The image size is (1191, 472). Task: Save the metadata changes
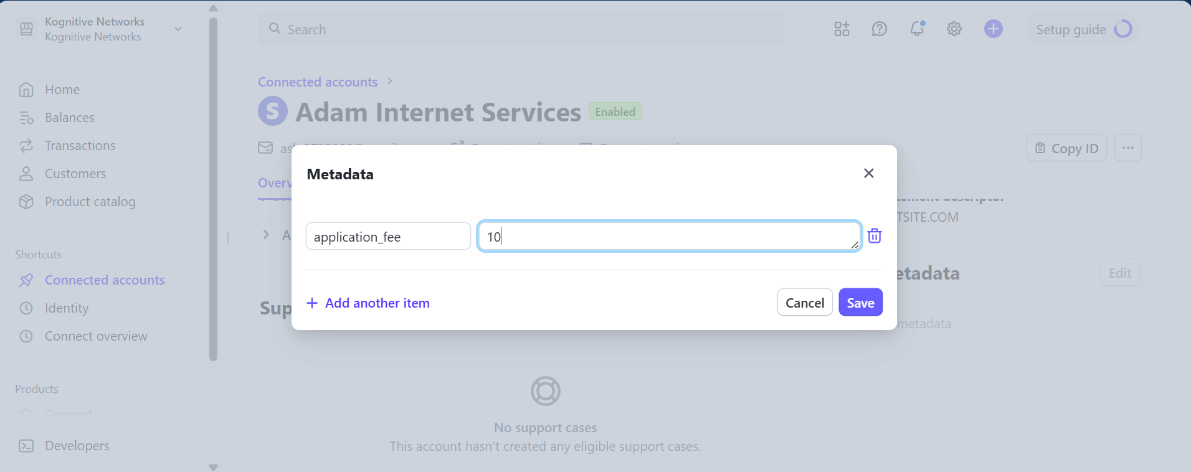click(860, 303)
